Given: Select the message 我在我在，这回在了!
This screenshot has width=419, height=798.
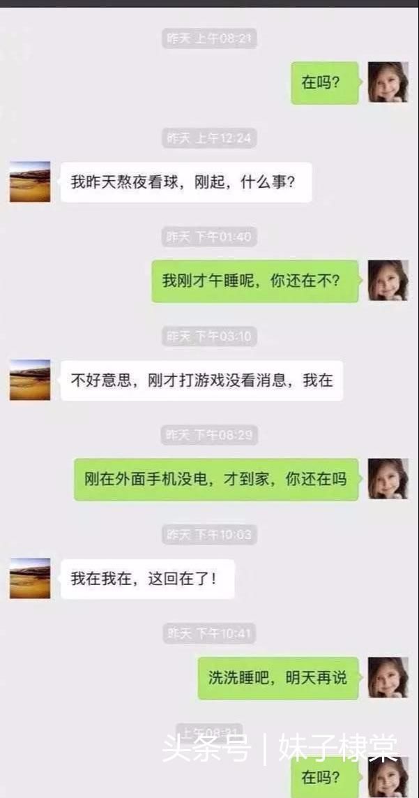Looking at the screenshot, I should point(146,579).
